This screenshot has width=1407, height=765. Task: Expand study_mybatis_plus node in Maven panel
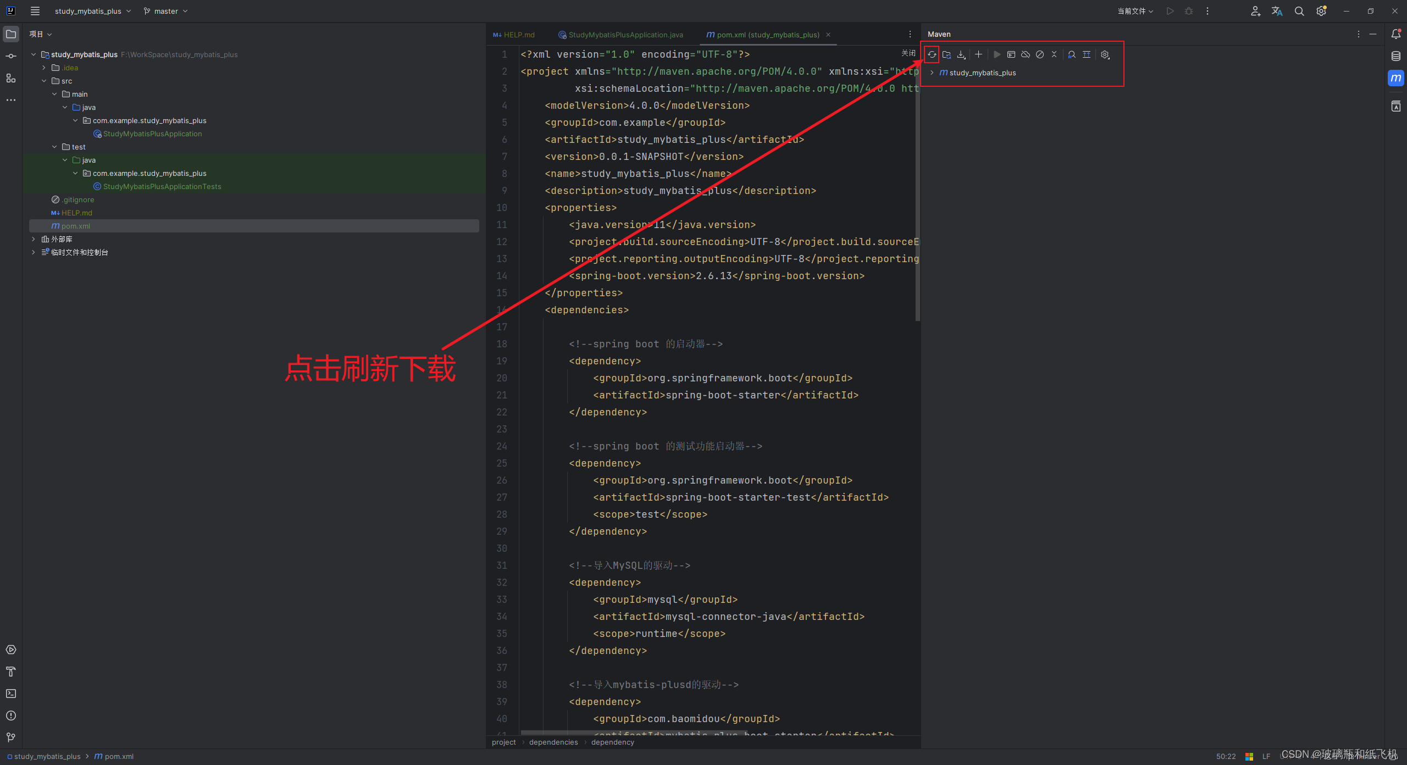(x=932, y=73)
